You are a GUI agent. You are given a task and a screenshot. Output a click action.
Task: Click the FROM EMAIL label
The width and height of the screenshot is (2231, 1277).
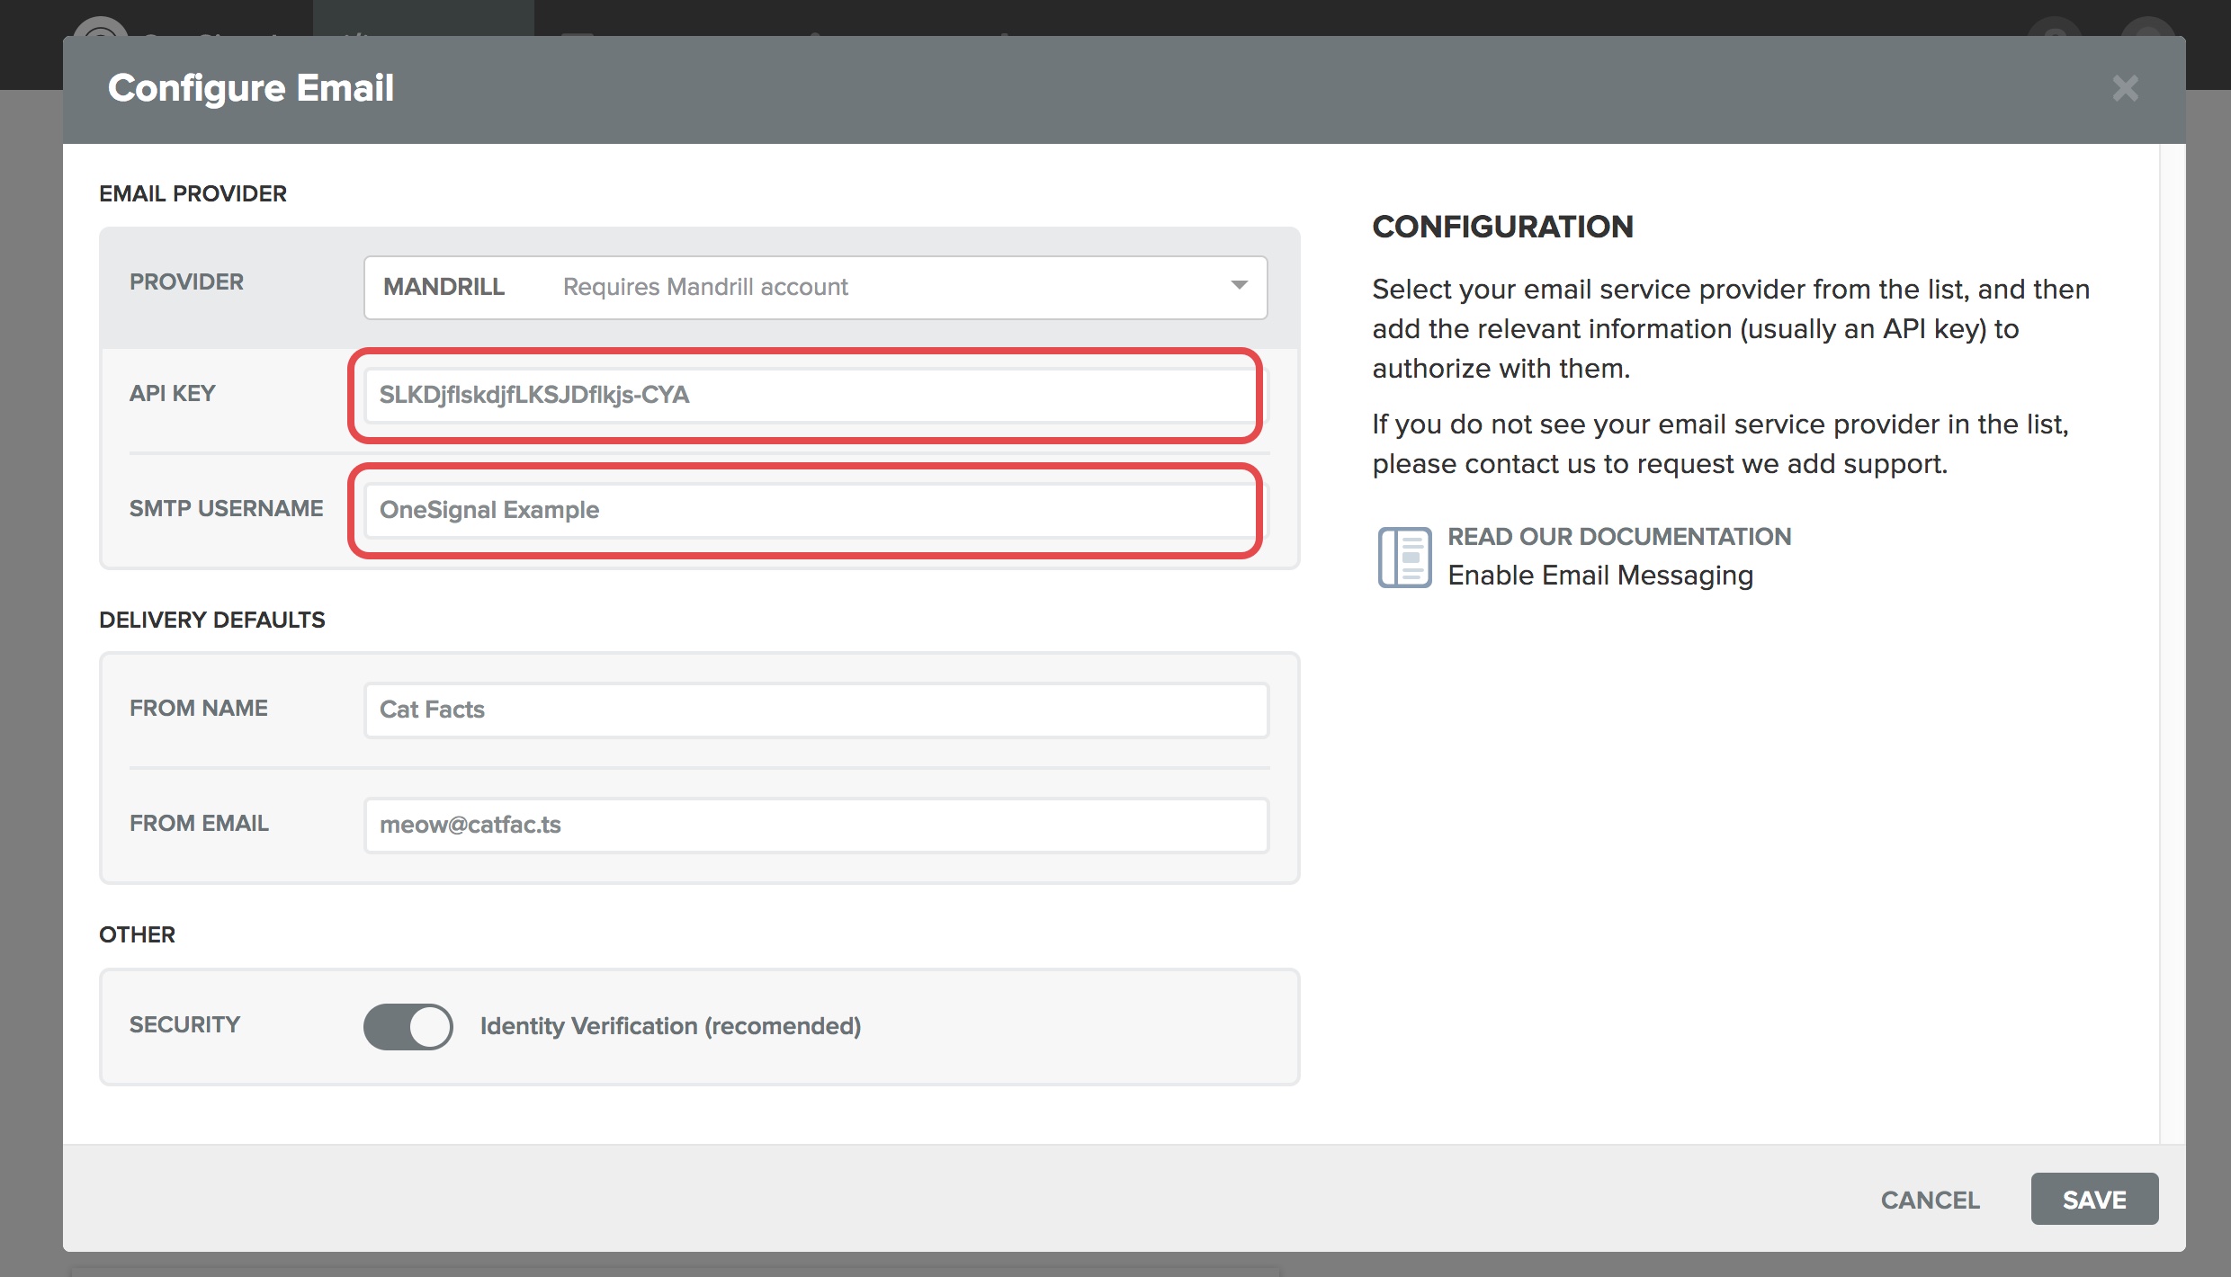coord(199,823)
